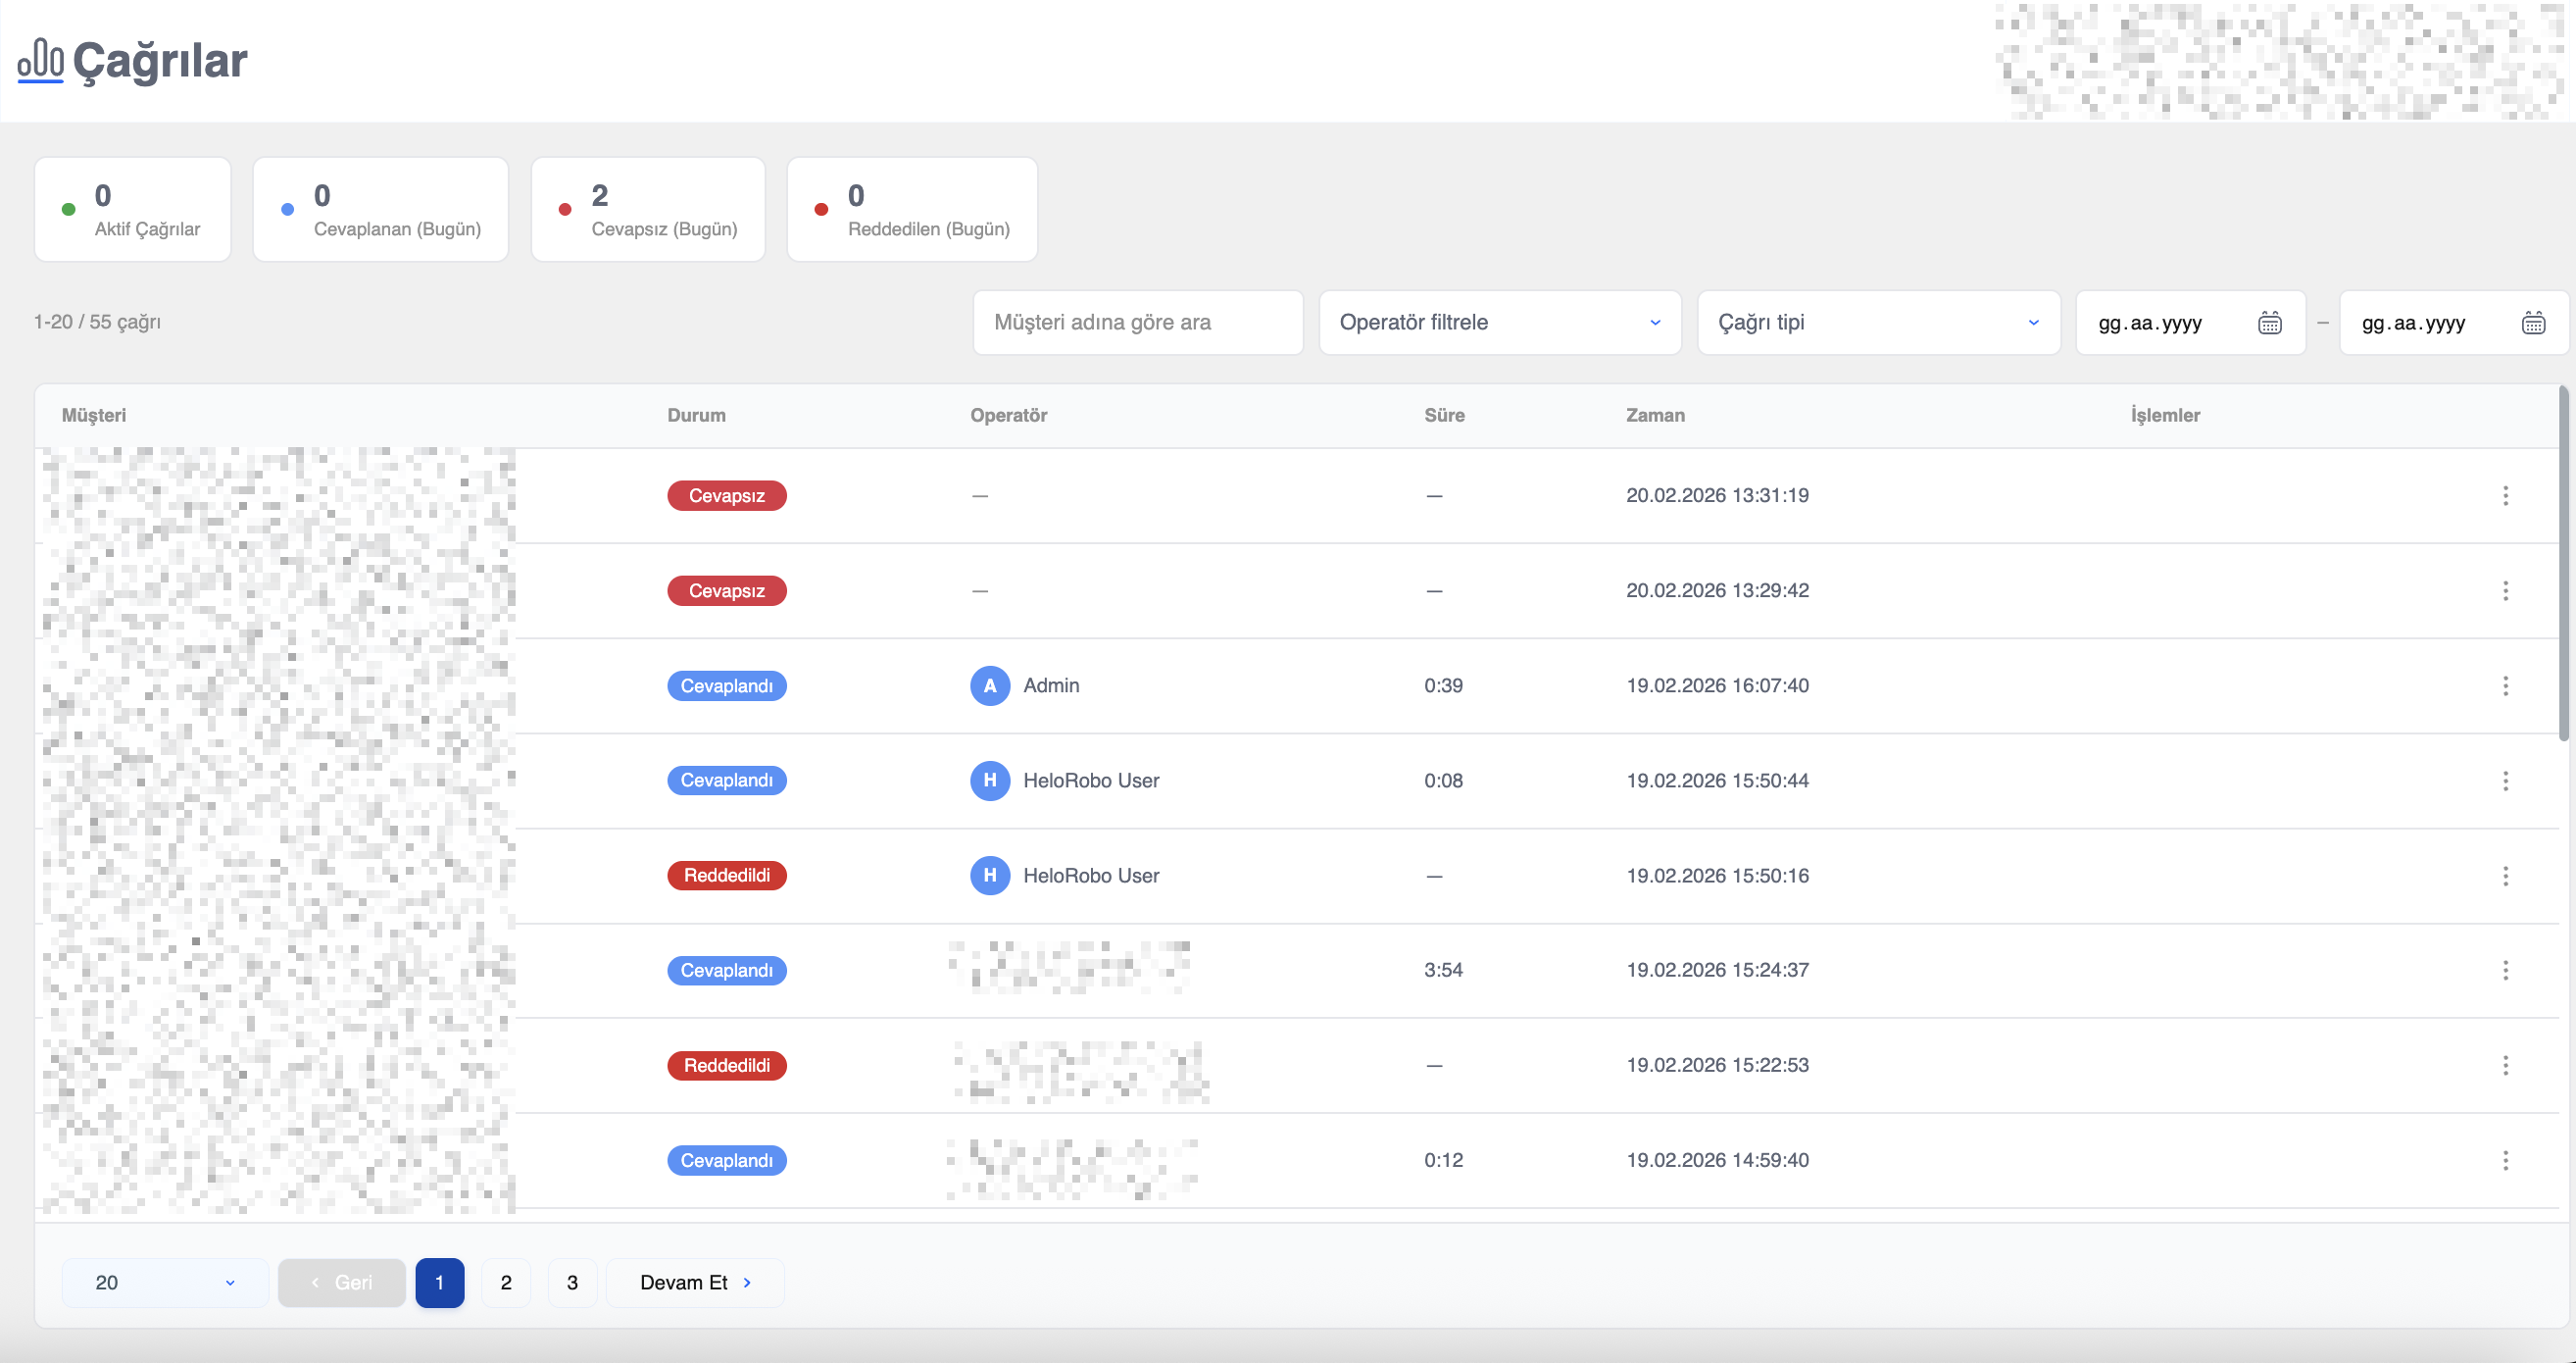
Task: Open three-dot menu for 15:24:37 call
Action: (2505, 970)
